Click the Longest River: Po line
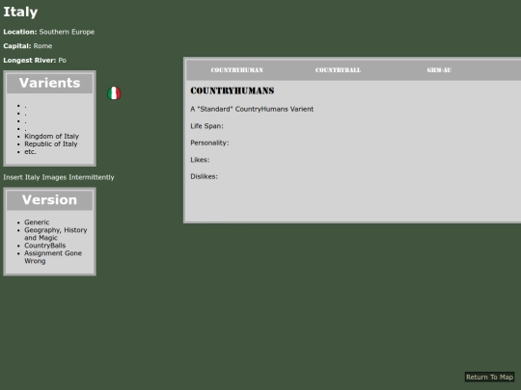 tap(35, 61)
